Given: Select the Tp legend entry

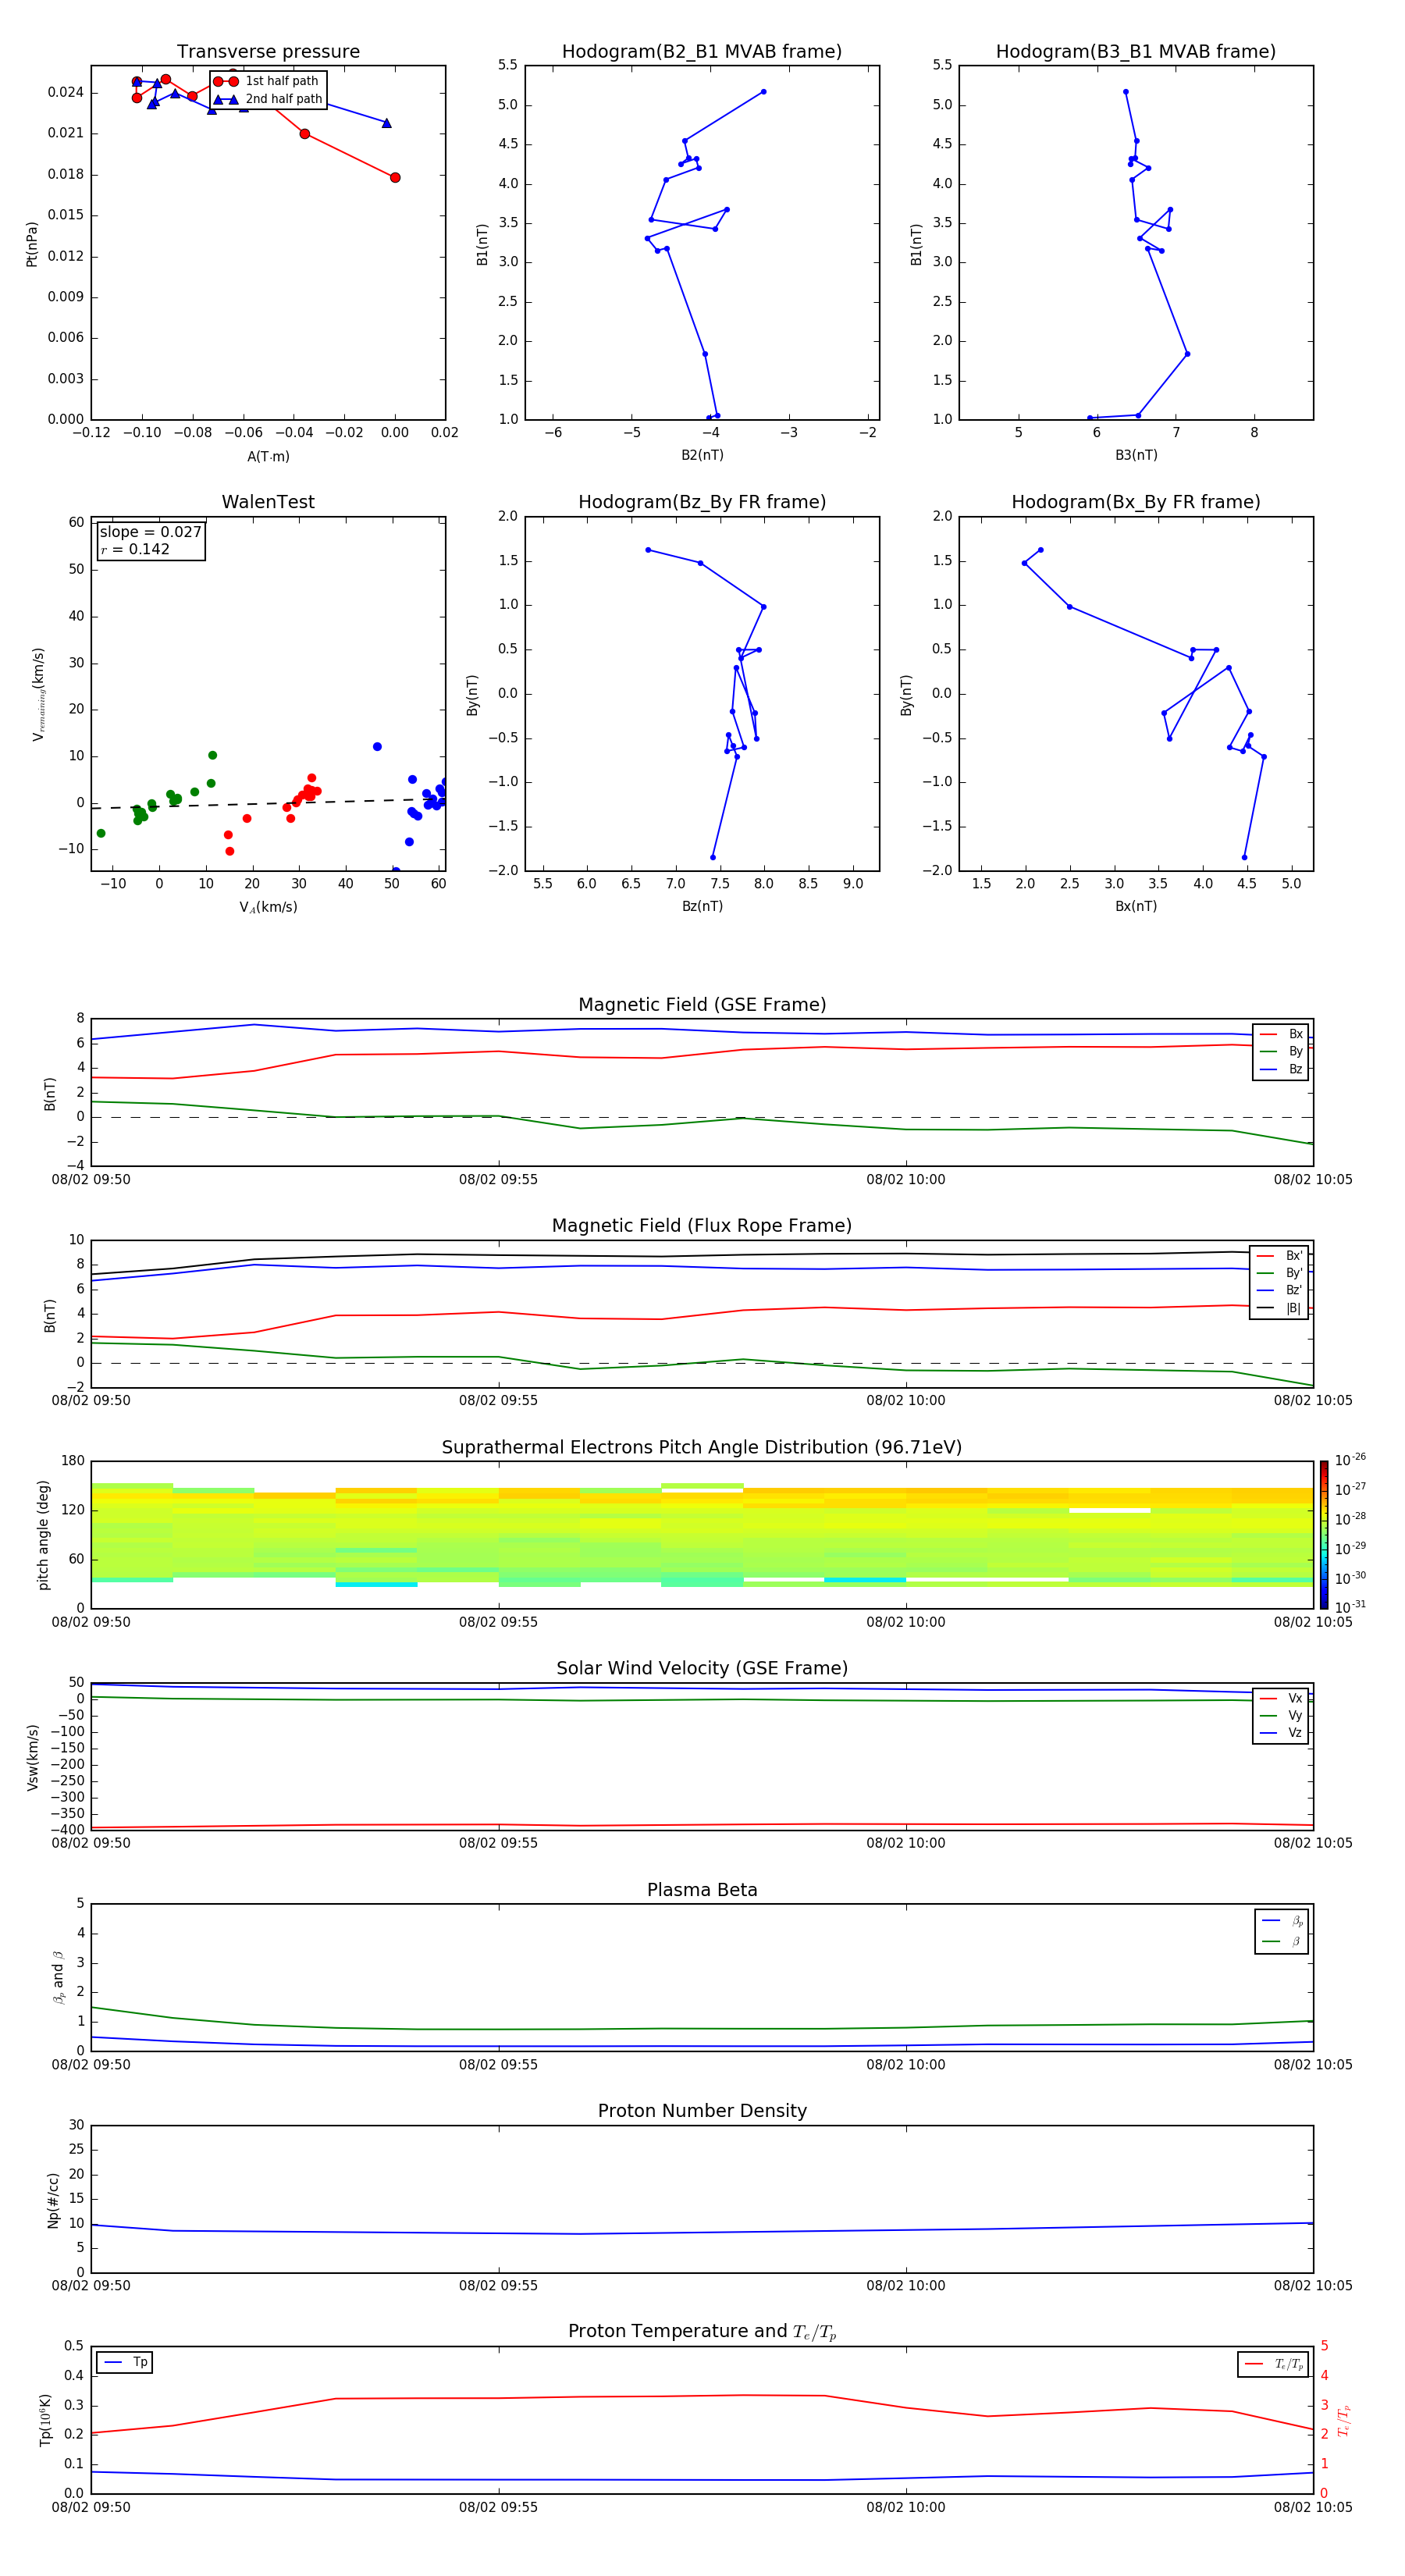Looking at the screenshot, I should [125, 2362].
